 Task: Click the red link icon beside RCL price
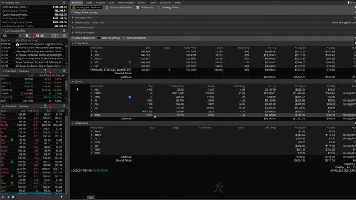32,36
